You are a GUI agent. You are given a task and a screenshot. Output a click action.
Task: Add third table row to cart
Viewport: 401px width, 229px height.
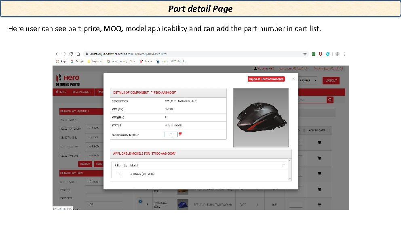pos(319,173)
